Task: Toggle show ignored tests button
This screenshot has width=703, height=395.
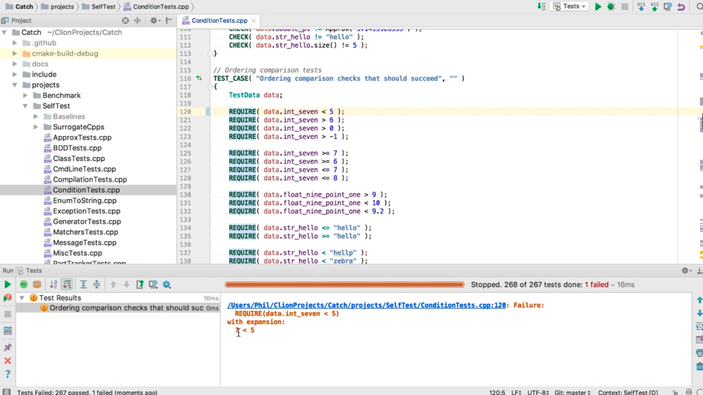Action: tap(37, 285)
